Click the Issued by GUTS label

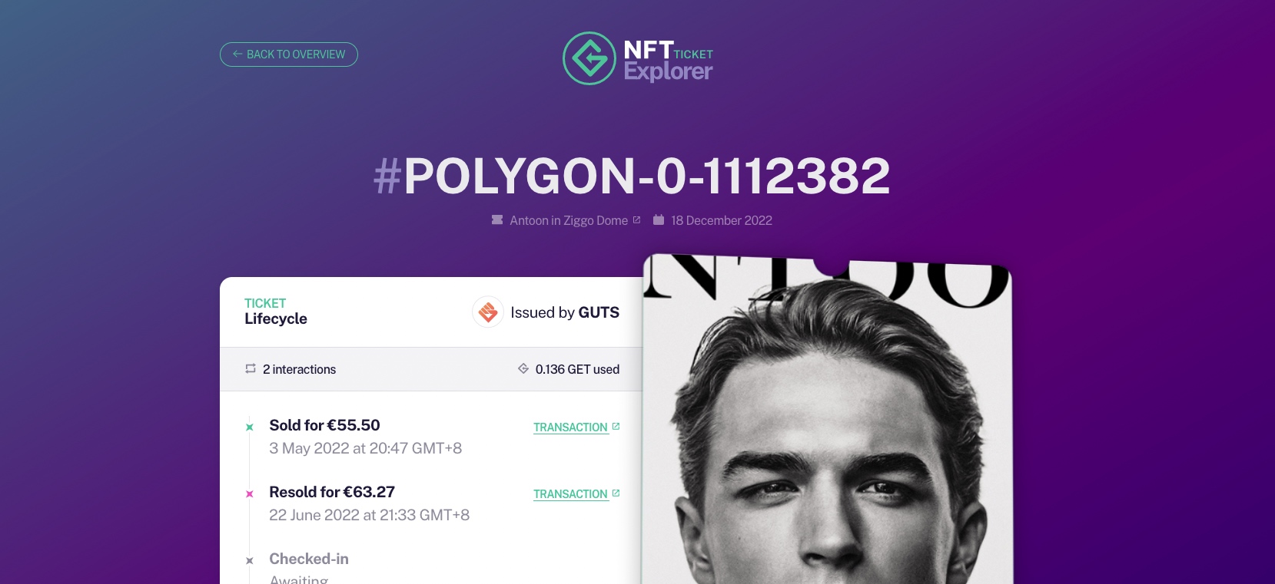click(565, 312)
